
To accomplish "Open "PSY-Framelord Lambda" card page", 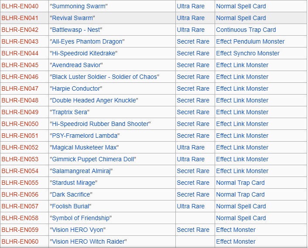I will point(85,136).
